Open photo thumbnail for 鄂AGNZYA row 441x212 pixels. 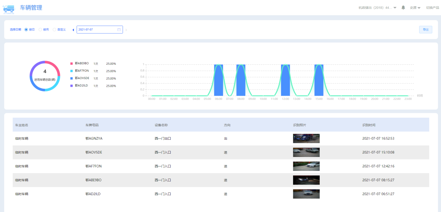coord(306,139)
